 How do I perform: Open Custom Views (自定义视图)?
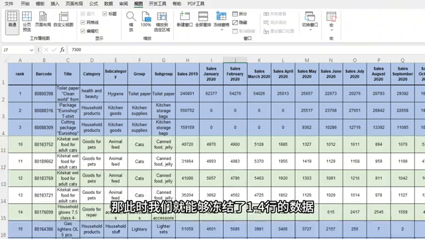pyautogui.click(x=64, y=19)
